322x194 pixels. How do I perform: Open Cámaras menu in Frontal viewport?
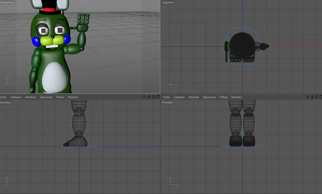point(179,97)
